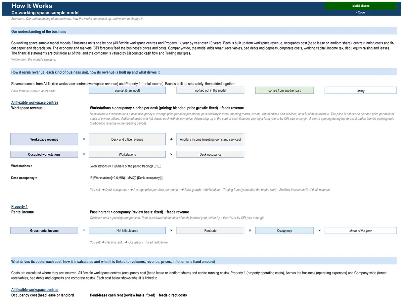Click the 'How It Works' title
Screen dimensions: 403x299
[x=32, y=6]
